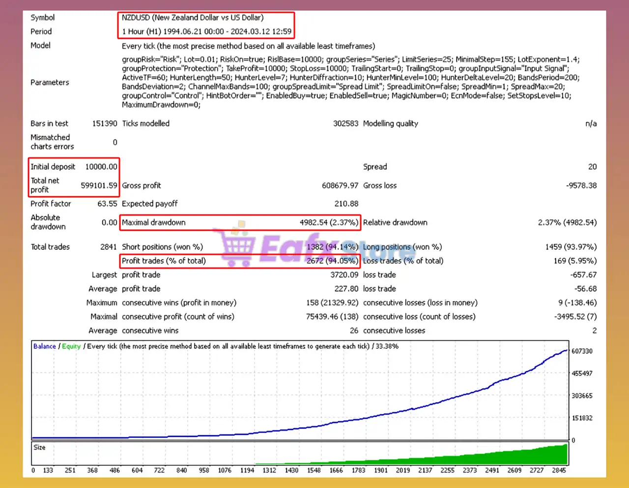Click the Gross loss value -9578.38

pyautogui.click(x=581, y=185)
